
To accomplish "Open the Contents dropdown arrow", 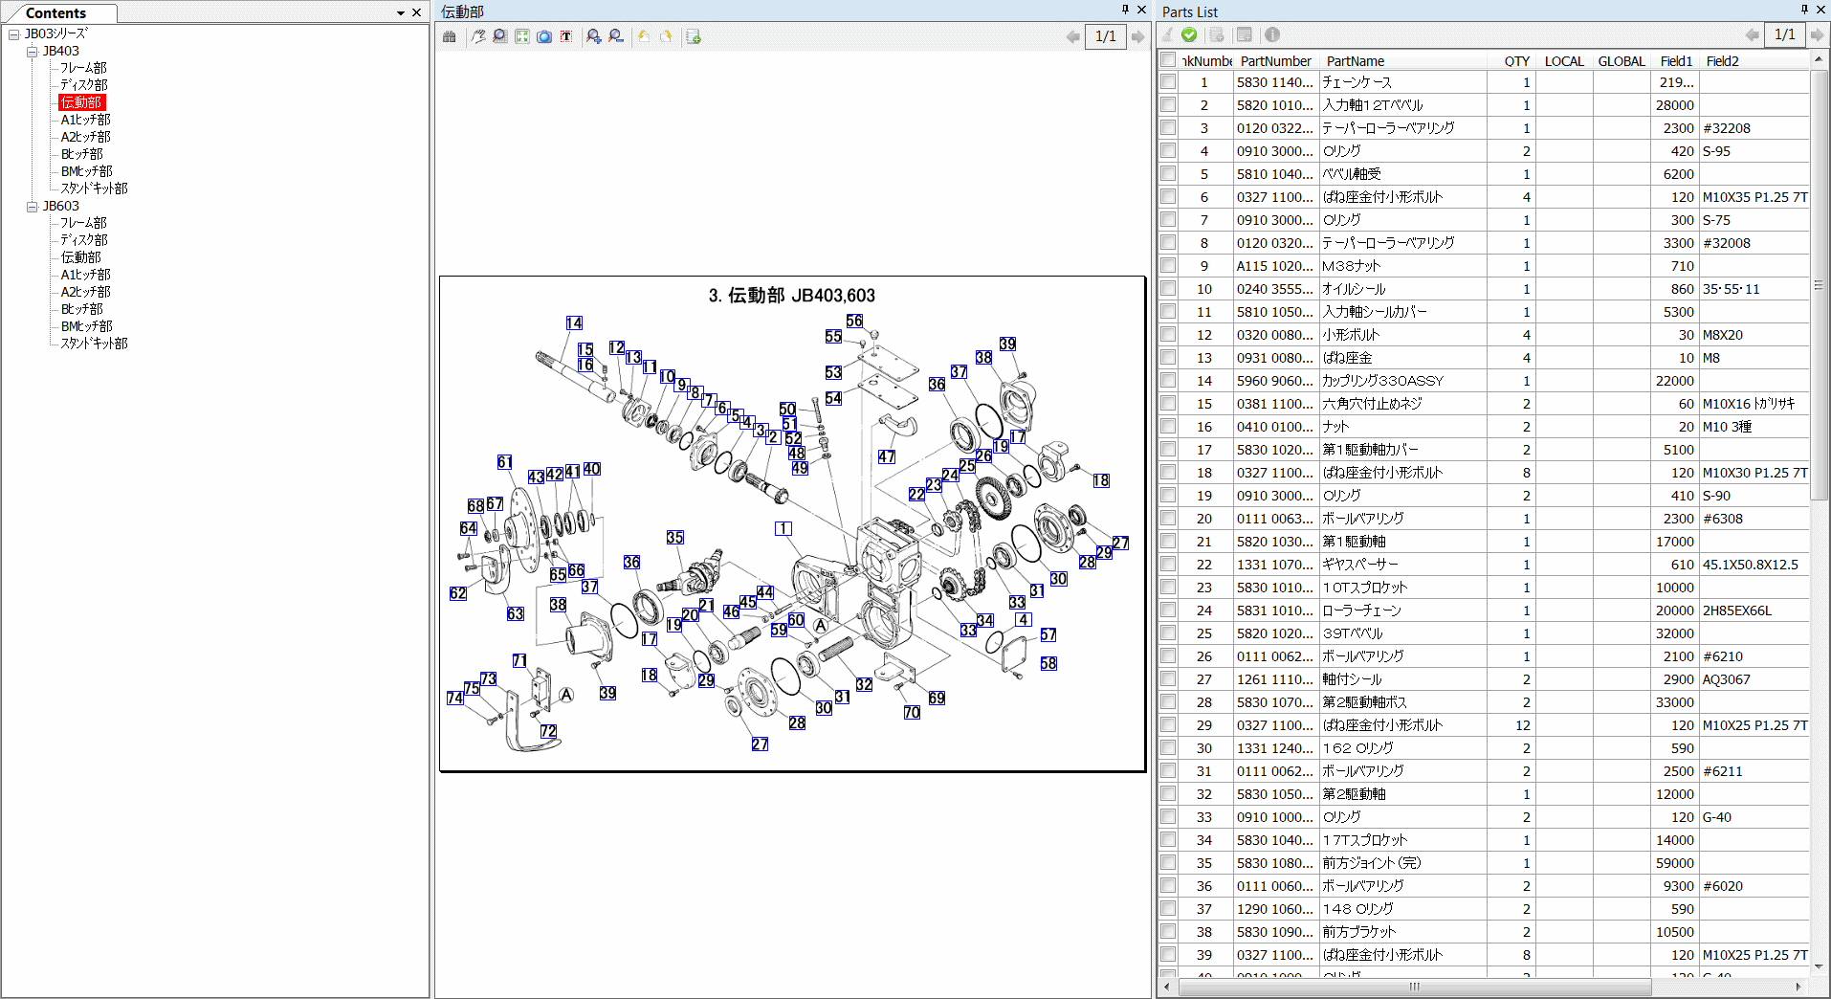I will (399, 12).
